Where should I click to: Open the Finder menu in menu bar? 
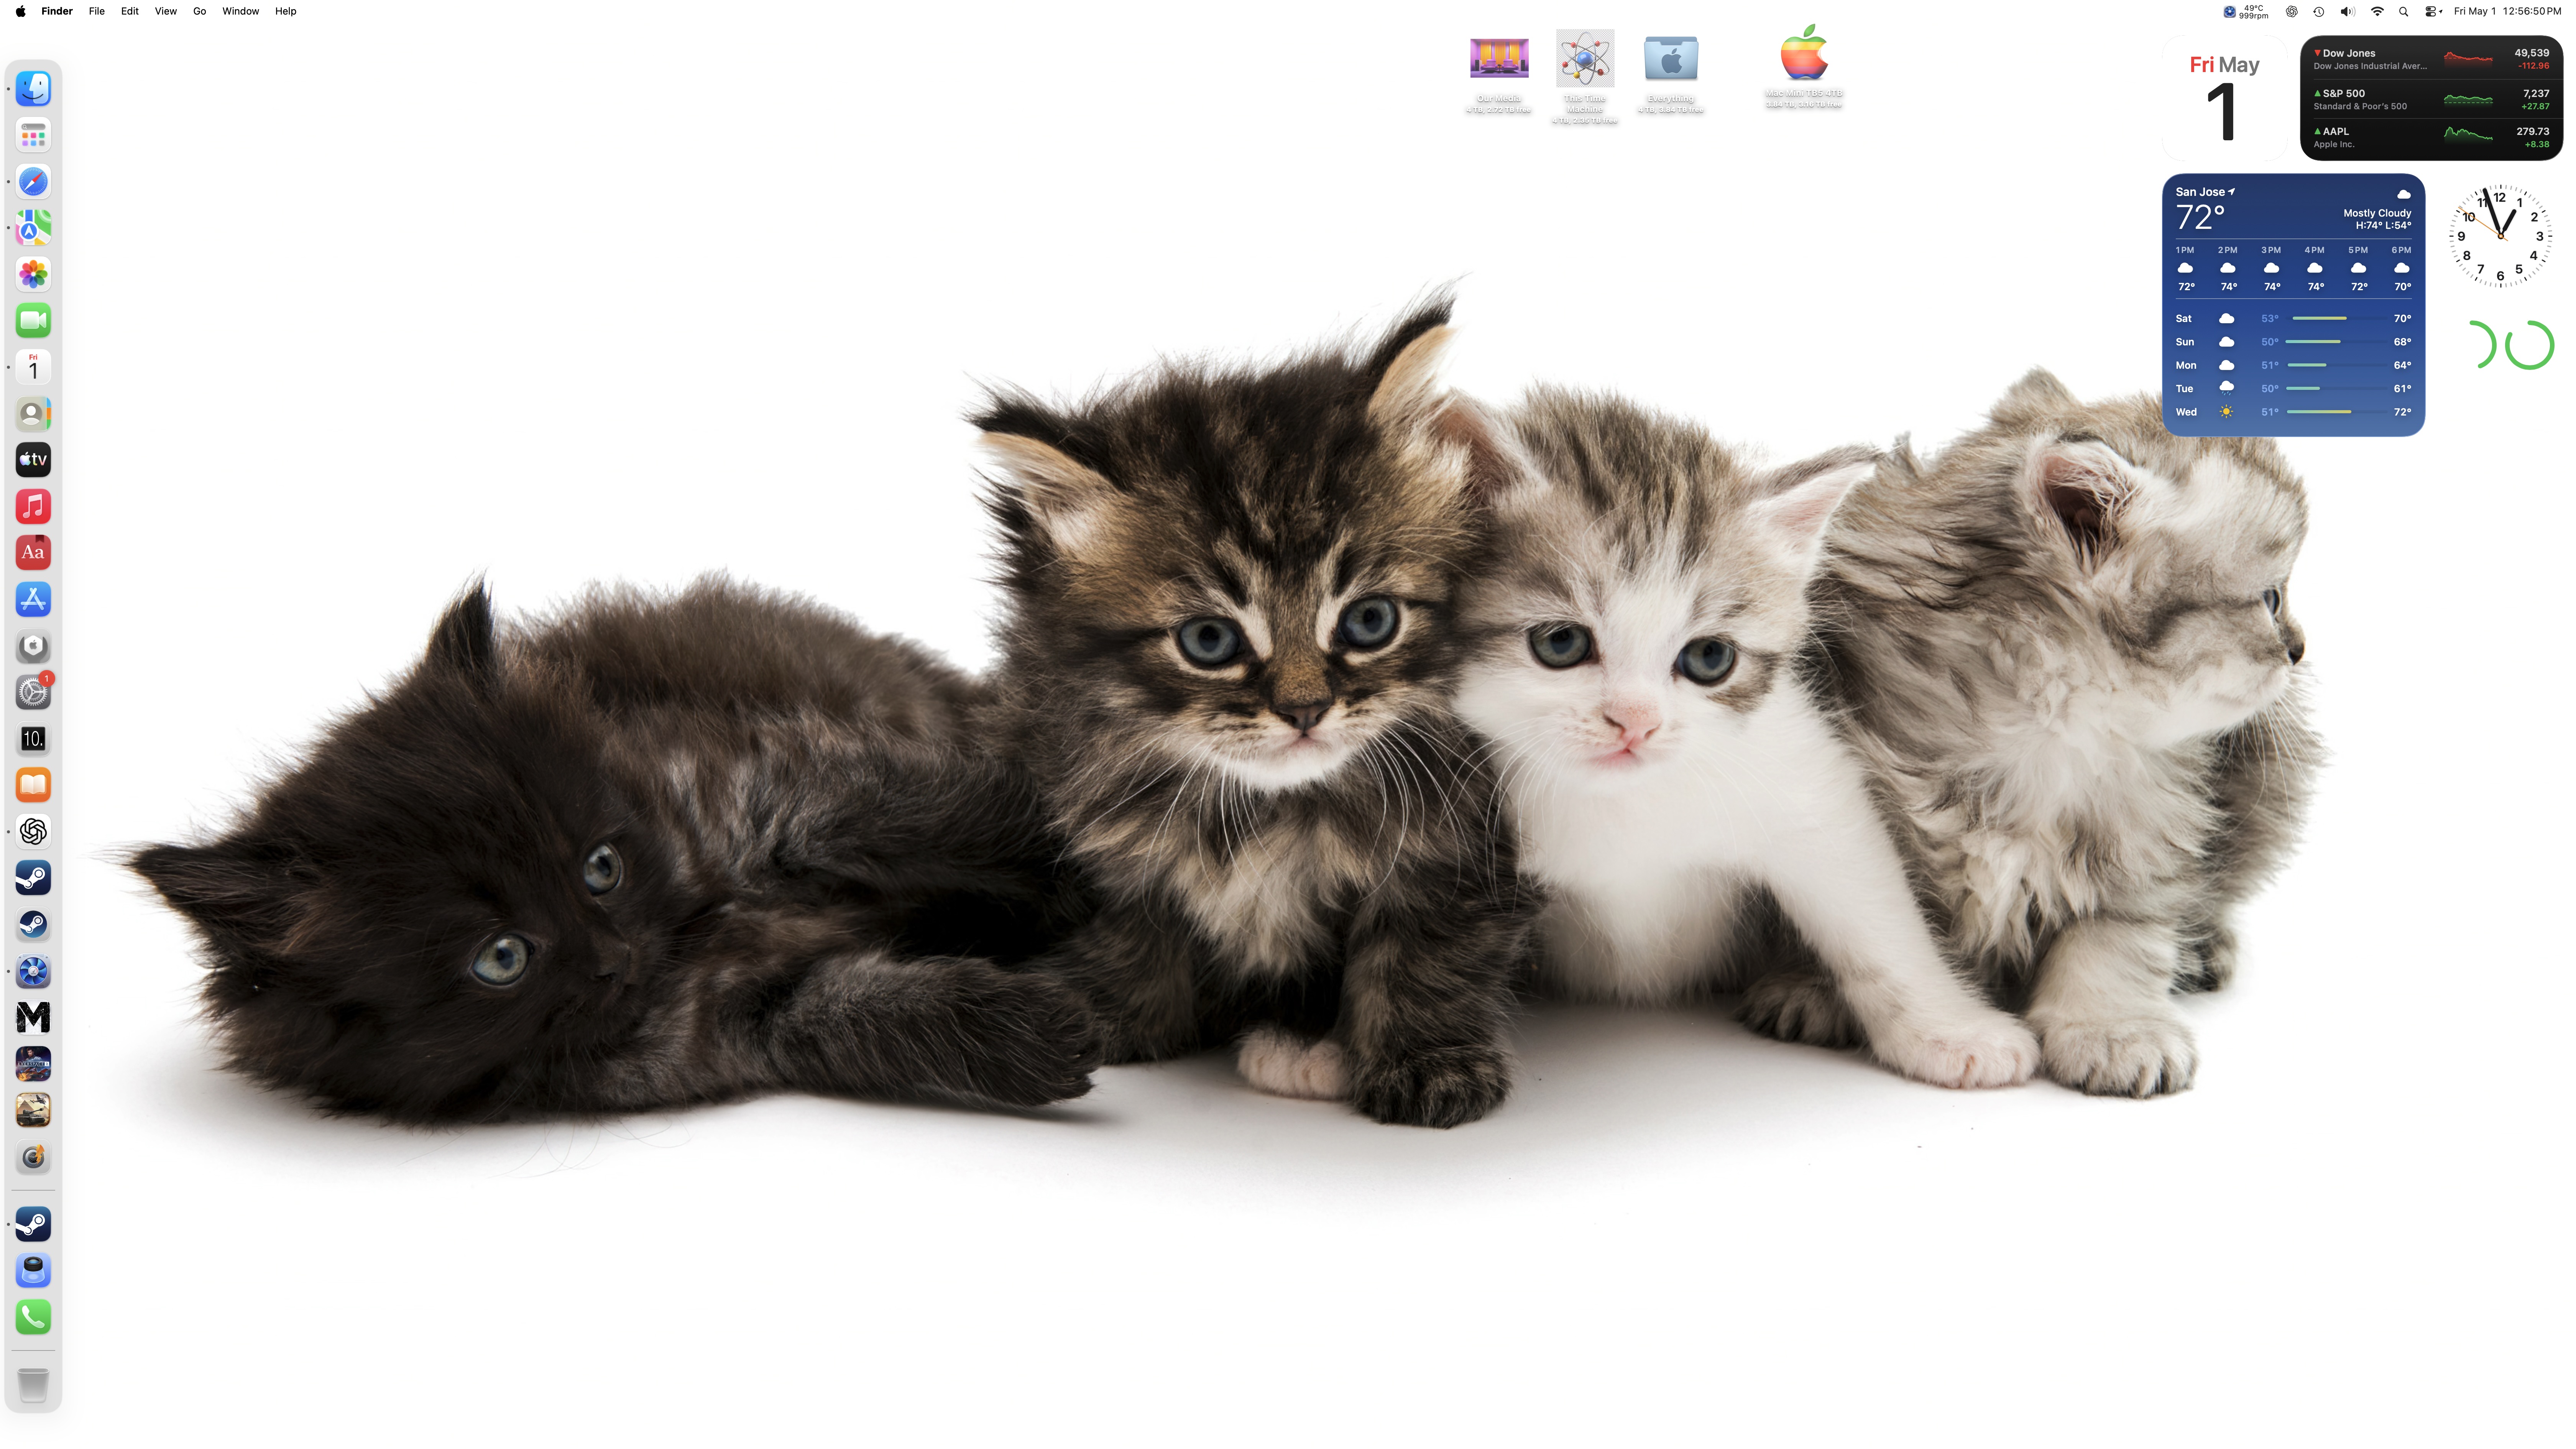[57, 11]
